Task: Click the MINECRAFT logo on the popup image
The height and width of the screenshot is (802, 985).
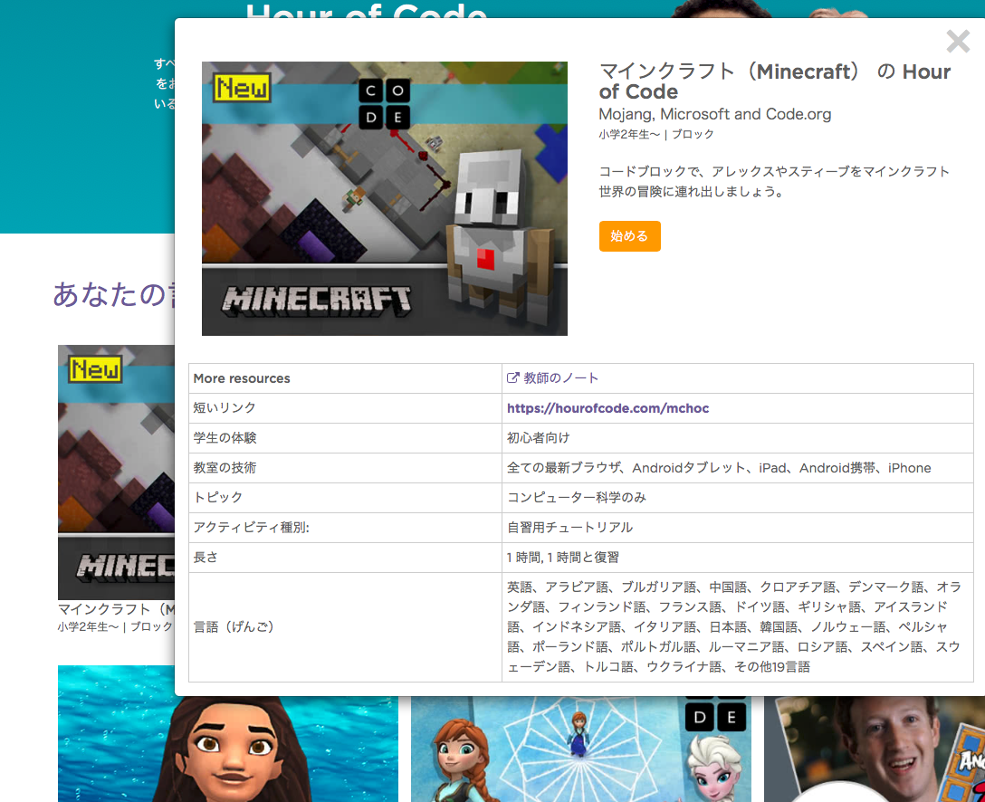Action: (x=317, y=301)
